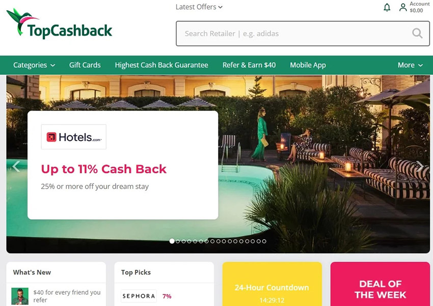
Task: Select the last carousel dot indicator
Action: pyautogui.click(x=264, y=241)
